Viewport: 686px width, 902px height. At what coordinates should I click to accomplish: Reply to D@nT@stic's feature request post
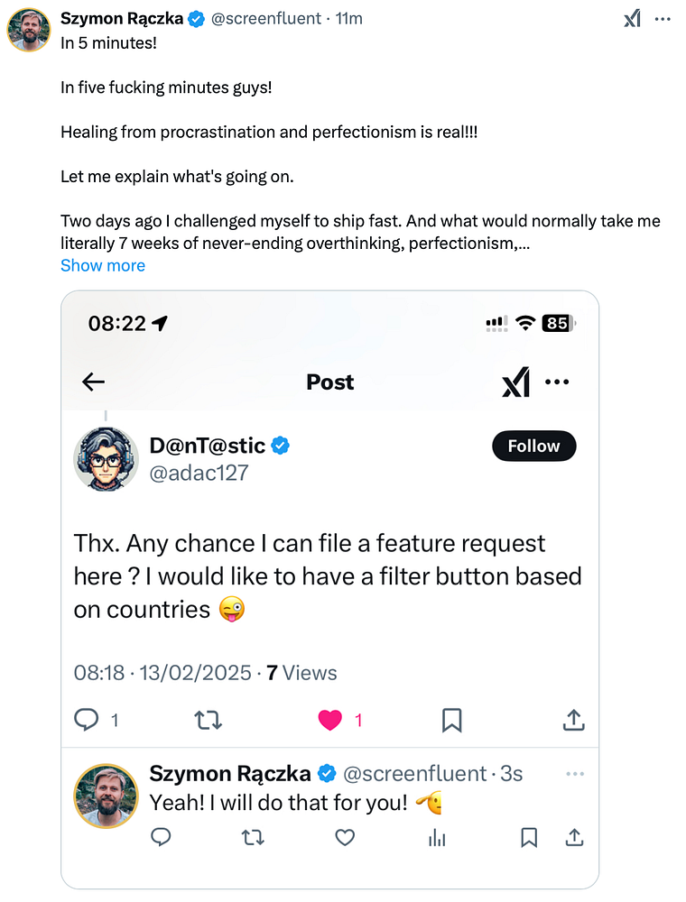tap(87, 719)
